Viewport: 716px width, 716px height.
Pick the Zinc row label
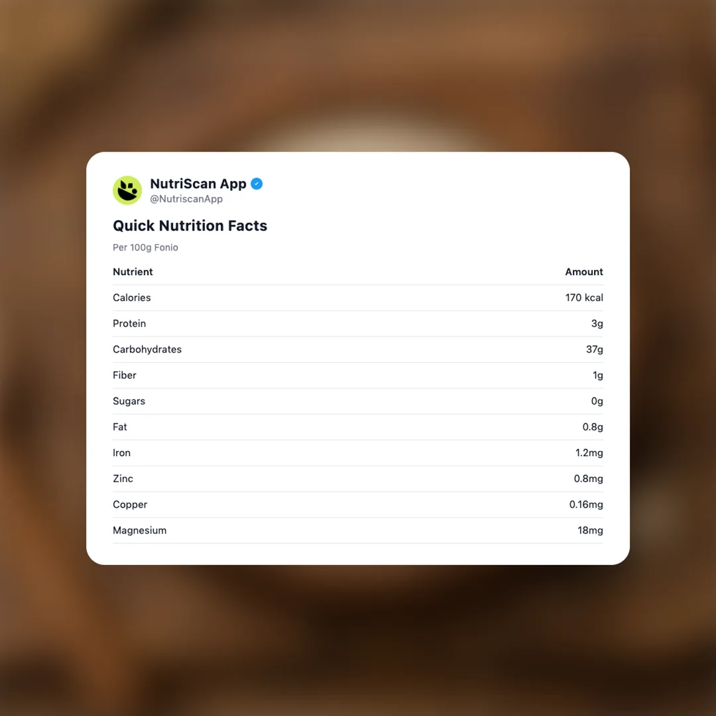click(x=123, y=479)
